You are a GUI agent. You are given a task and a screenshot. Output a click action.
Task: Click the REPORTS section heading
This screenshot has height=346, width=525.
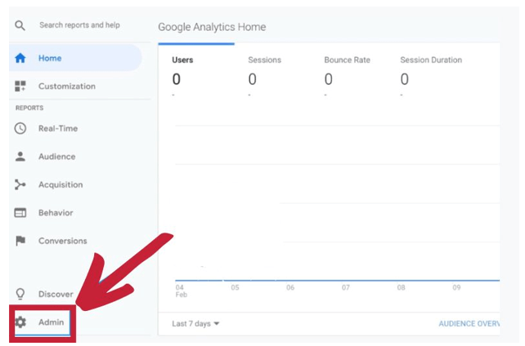pos(29,108)
